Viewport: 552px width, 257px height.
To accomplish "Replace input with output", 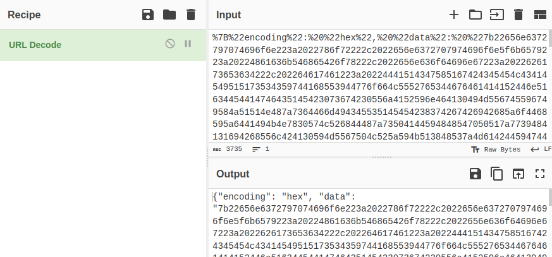I will pyautogui.click(x=518, y=174).
